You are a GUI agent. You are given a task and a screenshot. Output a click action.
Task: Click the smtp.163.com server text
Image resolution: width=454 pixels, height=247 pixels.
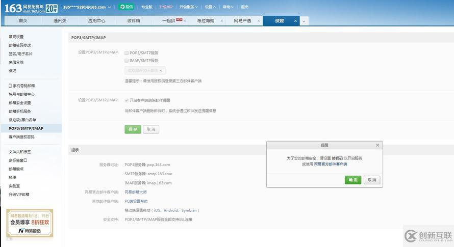(160, 174)
